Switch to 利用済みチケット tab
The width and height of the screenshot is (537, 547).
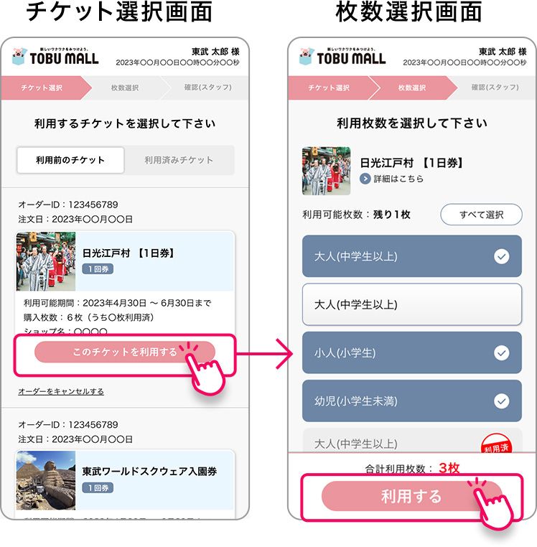pyautogui.click(x=179, y=160)
